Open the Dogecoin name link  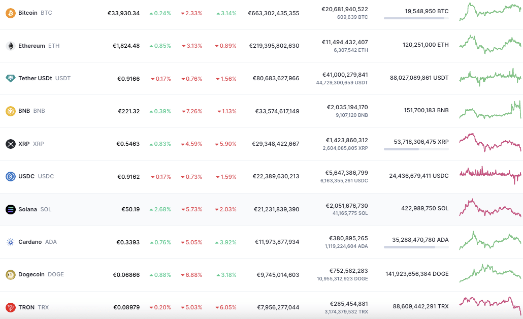[31, 274]
